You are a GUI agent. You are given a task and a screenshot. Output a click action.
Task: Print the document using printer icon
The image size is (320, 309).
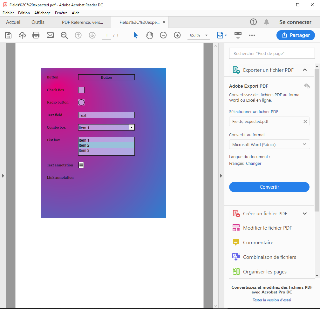(36, 35)
